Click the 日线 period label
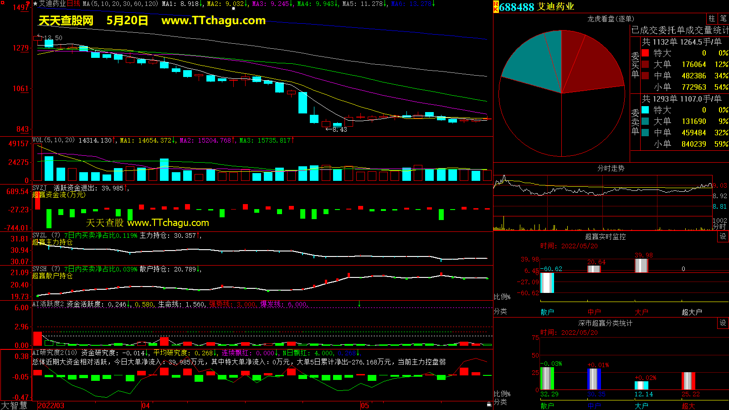 coord(73,4)
